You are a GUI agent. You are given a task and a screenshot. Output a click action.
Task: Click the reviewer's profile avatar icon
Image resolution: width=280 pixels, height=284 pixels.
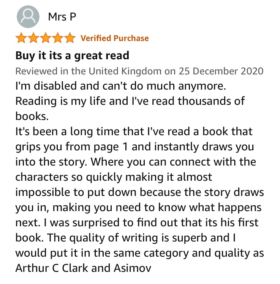coord(28,17)
